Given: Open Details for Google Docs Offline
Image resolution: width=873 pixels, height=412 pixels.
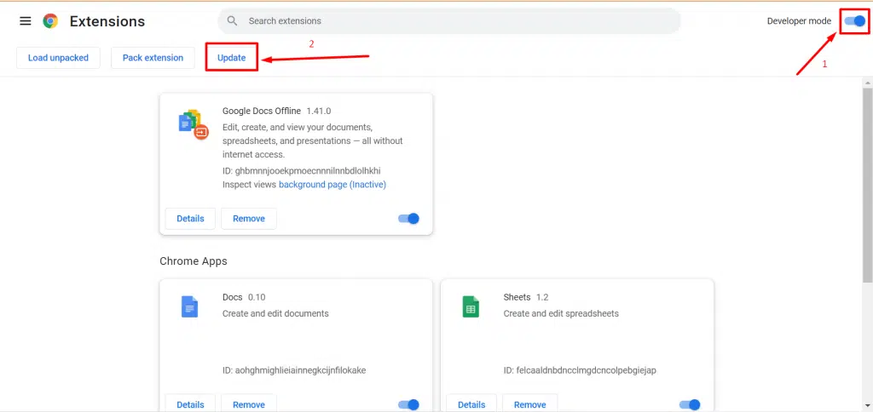Looking at the screenshot, I should click(x=190, y=219).
